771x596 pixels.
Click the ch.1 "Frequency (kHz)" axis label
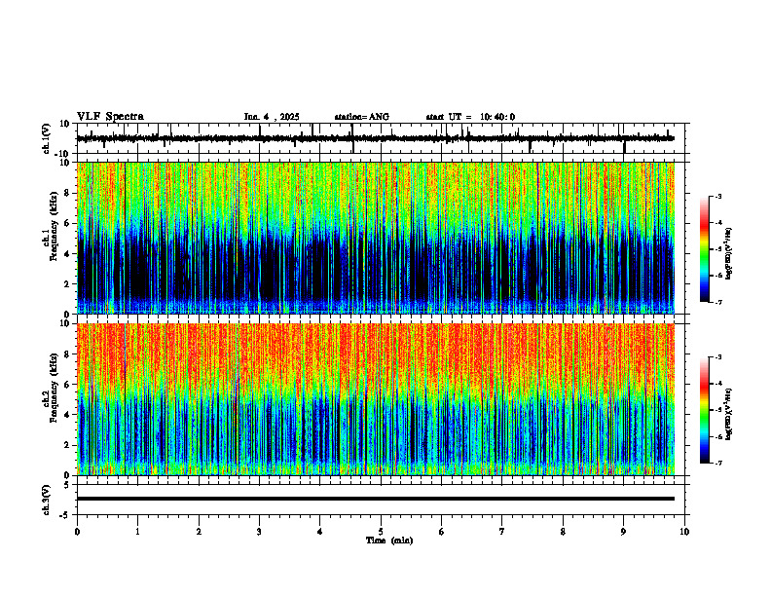coord(54,226)
